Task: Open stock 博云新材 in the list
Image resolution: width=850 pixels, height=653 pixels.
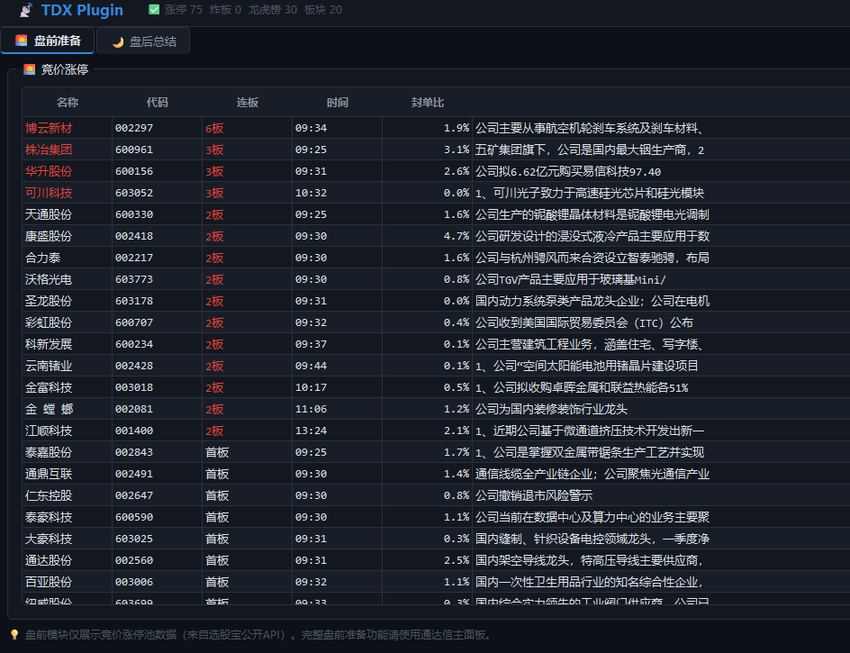Action: [x=49, y=128]
